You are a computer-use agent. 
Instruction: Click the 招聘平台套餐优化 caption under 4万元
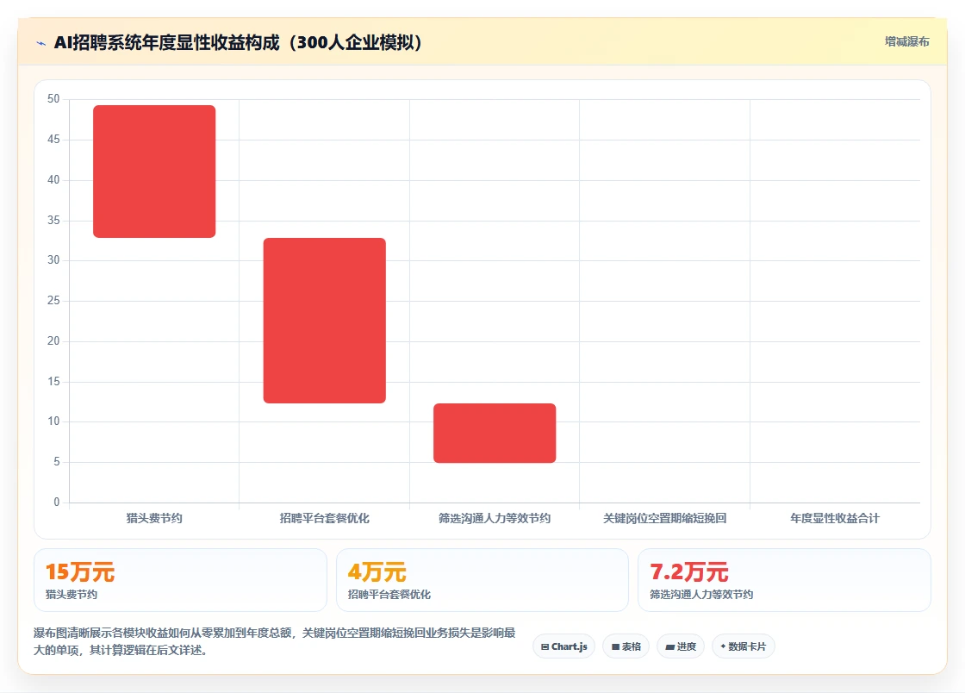pos(389,595)
